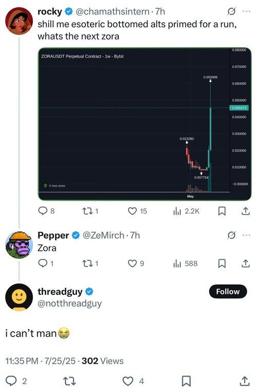
Task: Share rocky's tweet via upload icon
Action: (246, 211)
